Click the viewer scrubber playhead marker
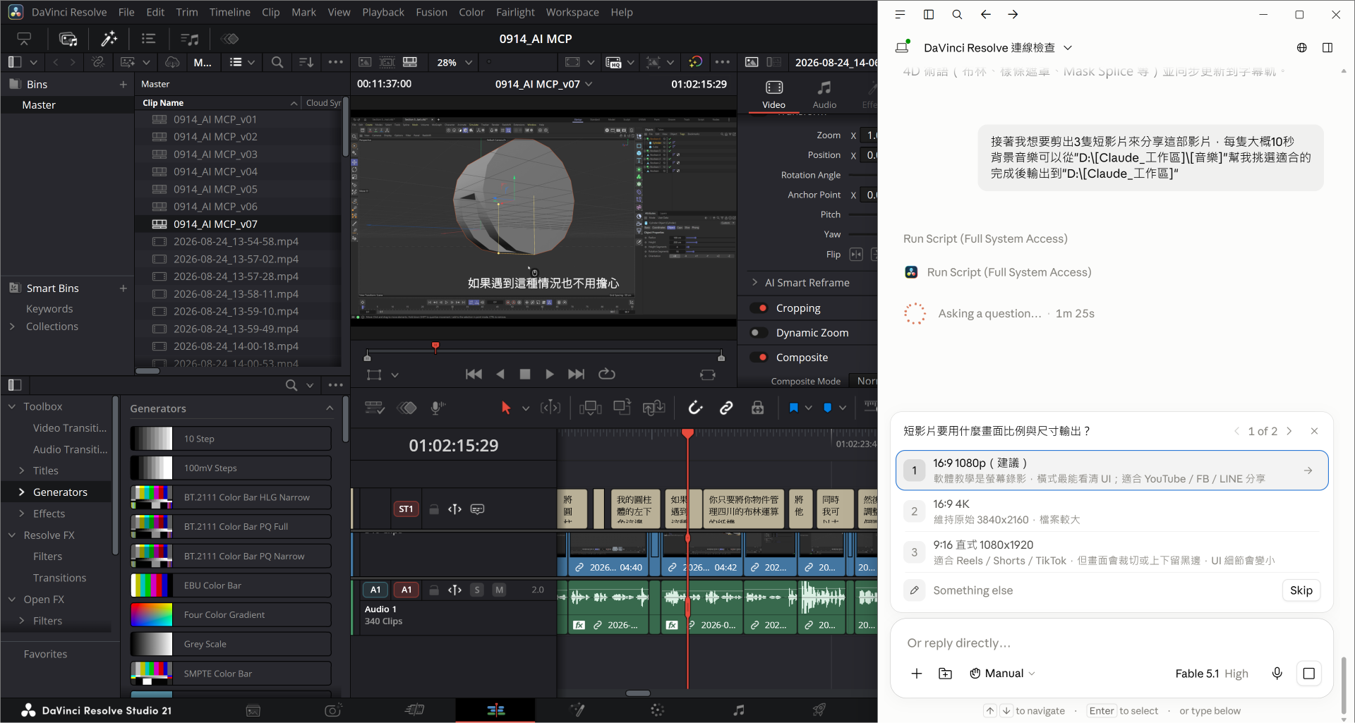 pyautogui.click(x=435, y=346)
